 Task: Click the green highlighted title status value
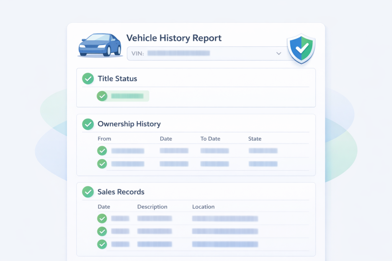pyautogui.click(x=127, y=96)
